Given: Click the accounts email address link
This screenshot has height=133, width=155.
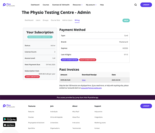Looking at the screenshot, I should pos(91,88).
